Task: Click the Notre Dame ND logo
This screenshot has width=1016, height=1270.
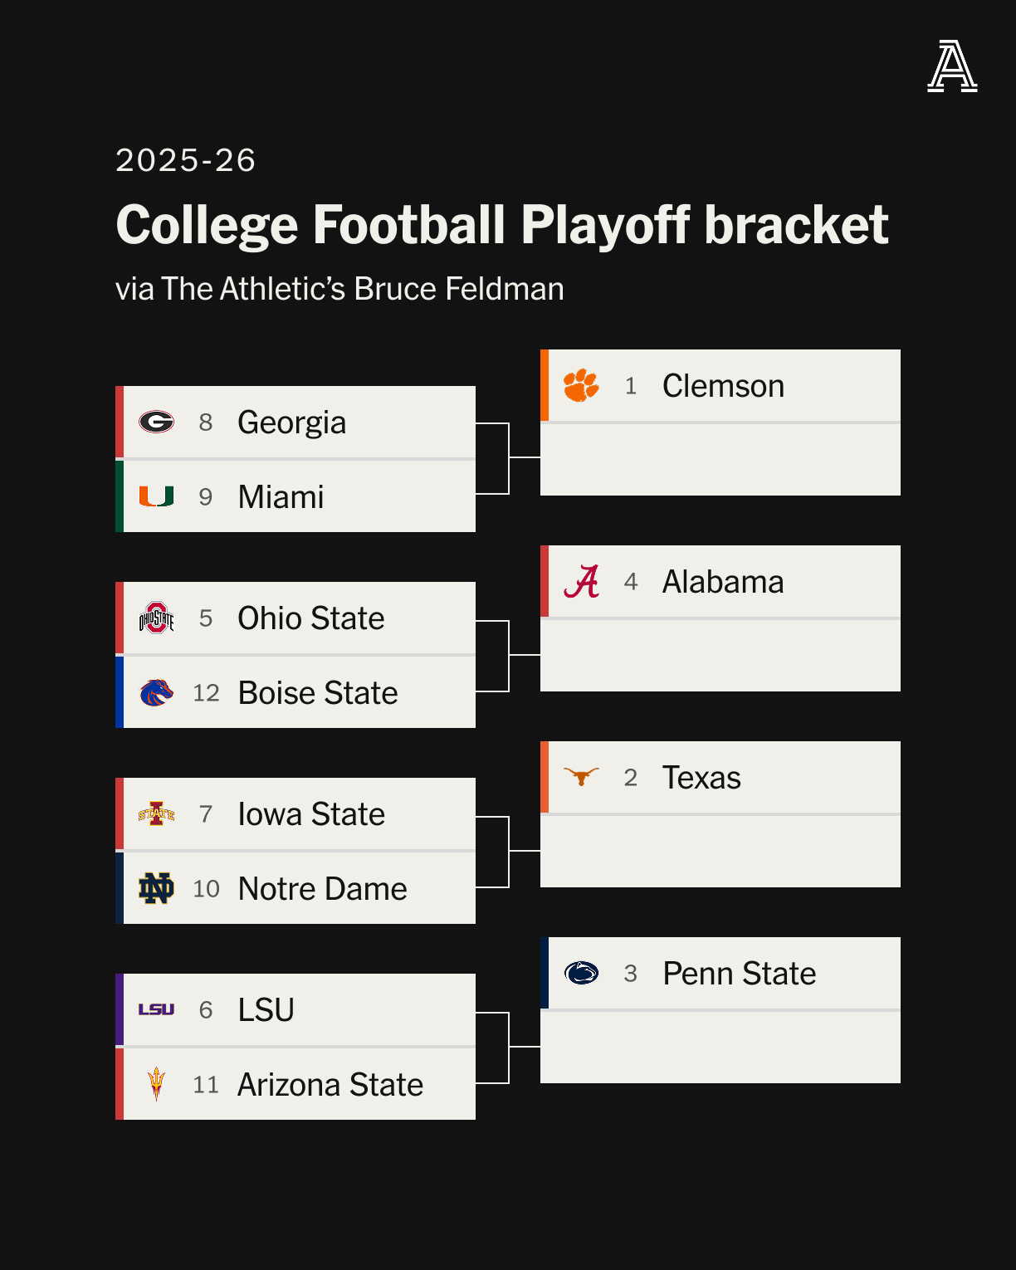Action: [x=156, y=888]
